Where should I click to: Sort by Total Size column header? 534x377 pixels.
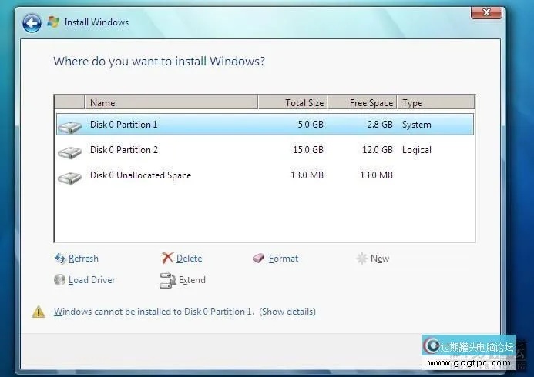coord(293,102)
